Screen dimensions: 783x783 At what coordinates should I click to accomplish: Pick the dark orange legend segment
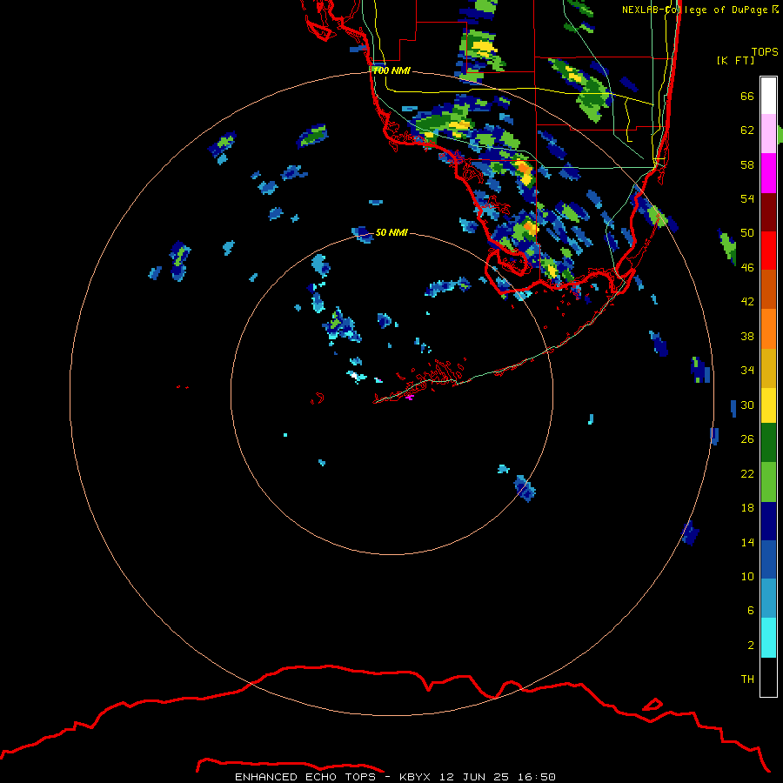[x=768, y=289]
